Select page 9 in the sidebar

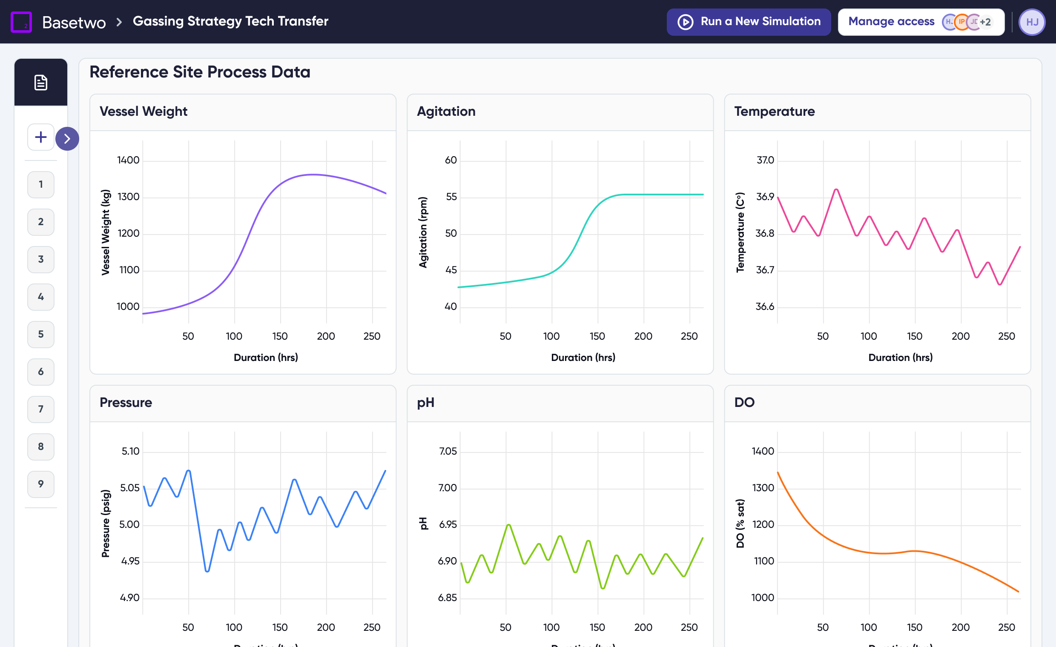click(41, 484)
